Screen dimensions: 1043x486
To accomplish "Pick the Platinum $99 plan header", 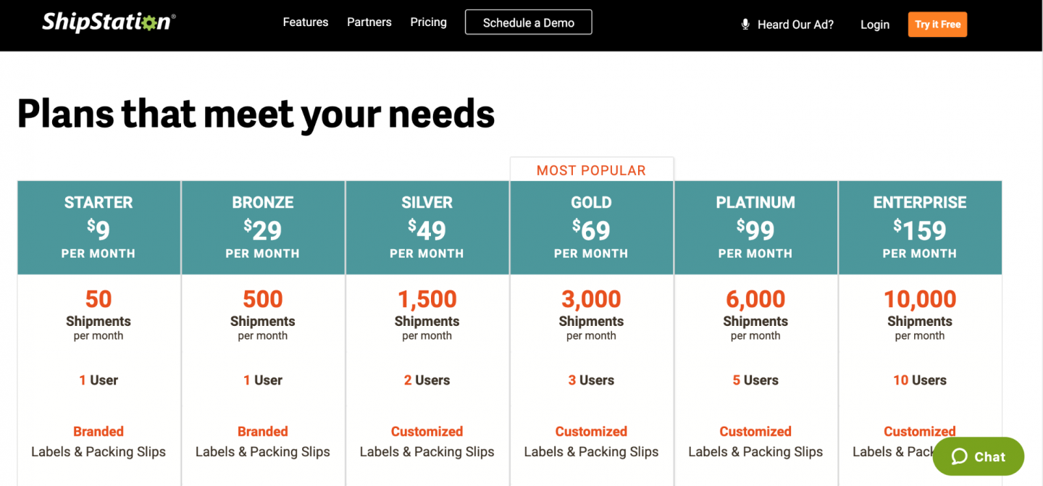I will (755, 227).
